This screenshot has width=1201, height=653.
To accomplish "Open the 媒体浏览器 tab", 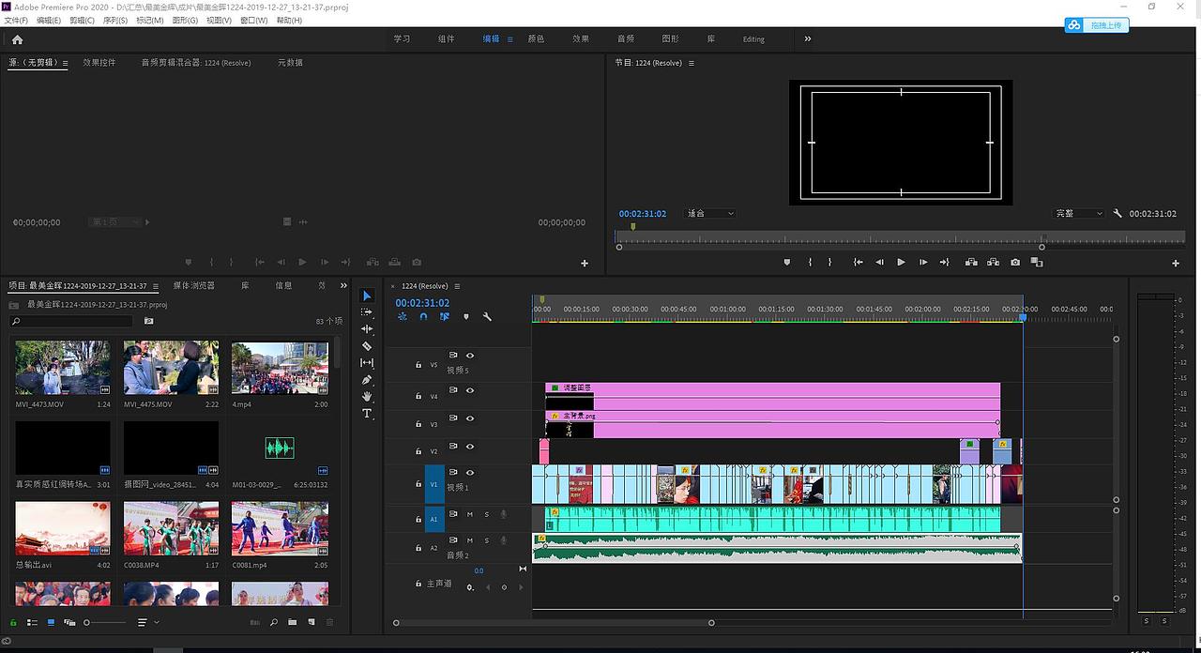I will point(193,285).
